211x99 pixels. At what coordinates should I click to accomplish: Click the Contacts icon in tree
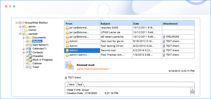point(30,52)
